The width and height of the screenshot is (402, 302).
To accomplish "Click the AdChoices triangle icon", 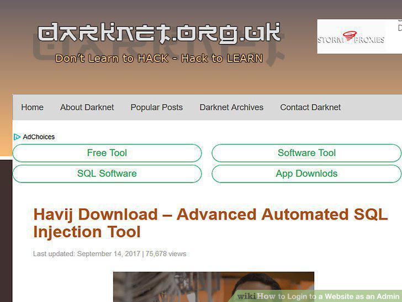I will point(17,137).
